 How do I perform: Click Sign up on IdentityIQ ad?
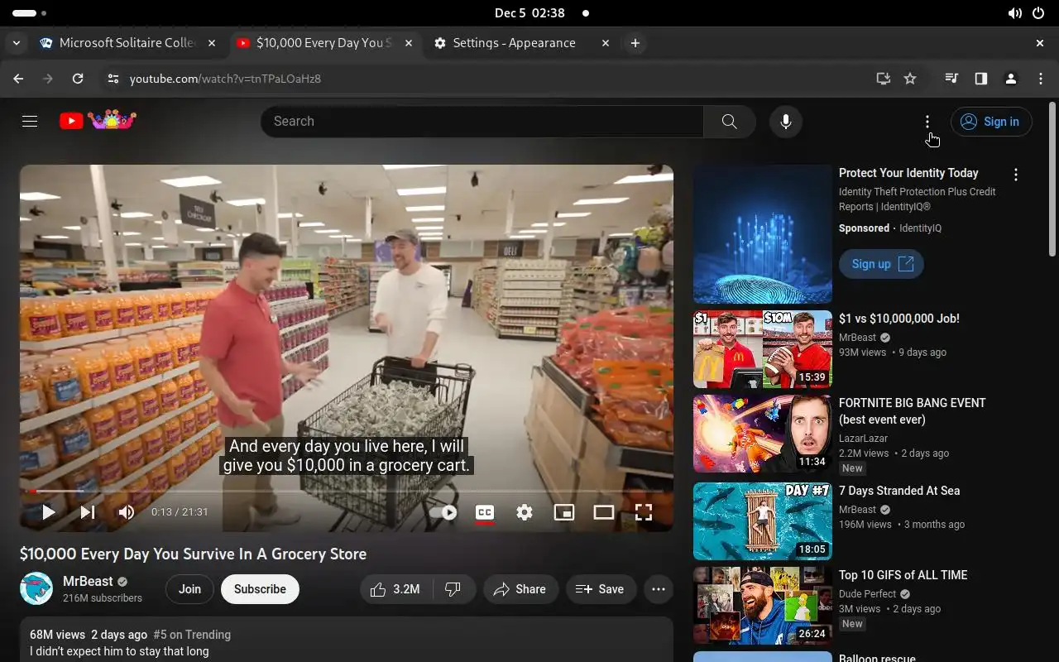coord(881,264)
